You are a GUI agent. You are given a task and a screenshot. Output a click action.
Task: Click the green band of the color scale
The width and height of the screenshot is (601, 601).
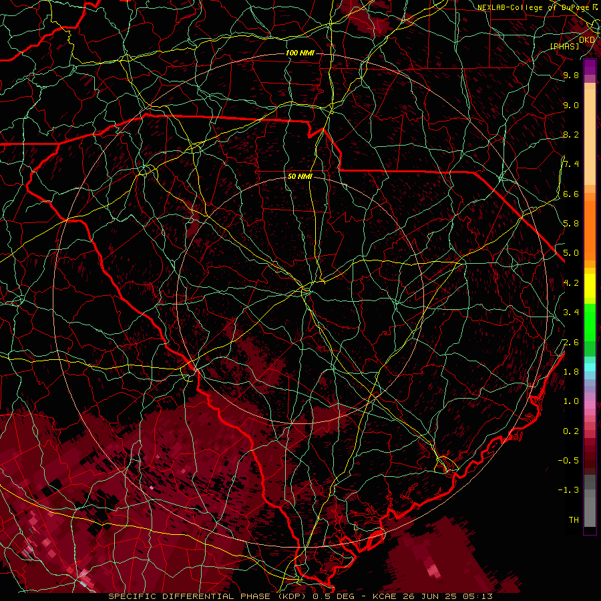[590, 322]
